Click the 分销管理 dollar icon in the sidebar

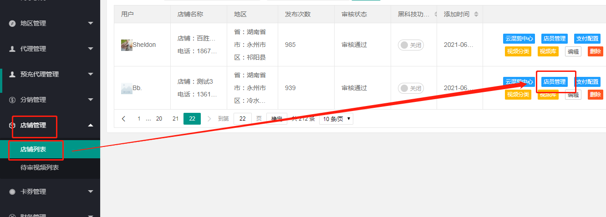[x=13, y=100]
